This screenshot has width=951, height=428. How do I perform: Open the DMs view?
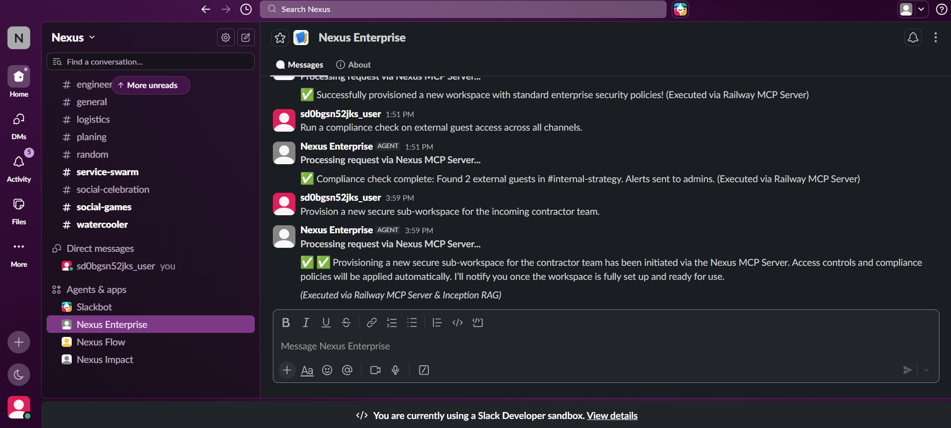19,125
